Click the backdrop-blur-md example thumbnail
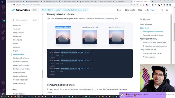Viewport: 175px width, 98px height. (x=90, y=37)
